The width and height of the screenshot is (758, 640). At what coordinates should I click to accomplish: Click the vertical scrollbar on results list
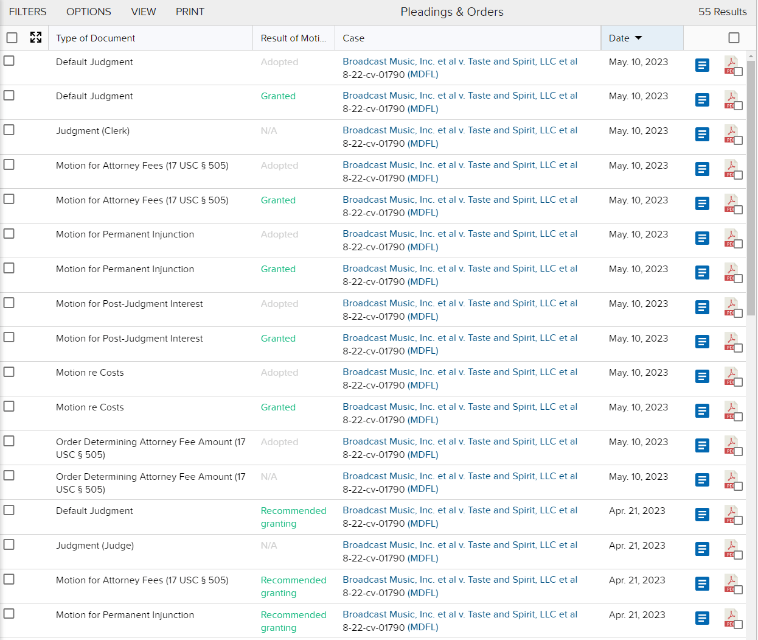click(751, 183)
